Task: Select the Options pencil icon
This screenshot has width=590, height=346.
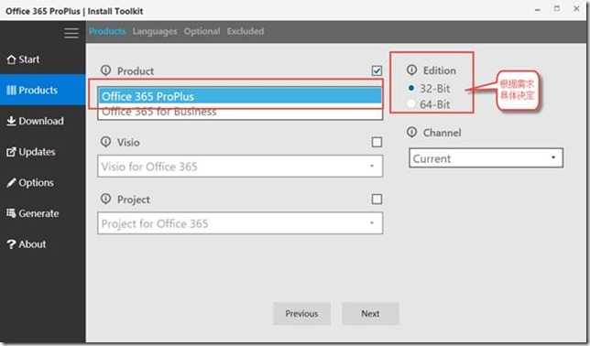Action: tap(11, 182)
